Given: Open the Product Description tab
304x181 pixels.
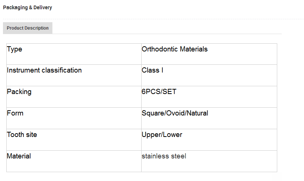Looking at the screenshot, I should point(28,28).
